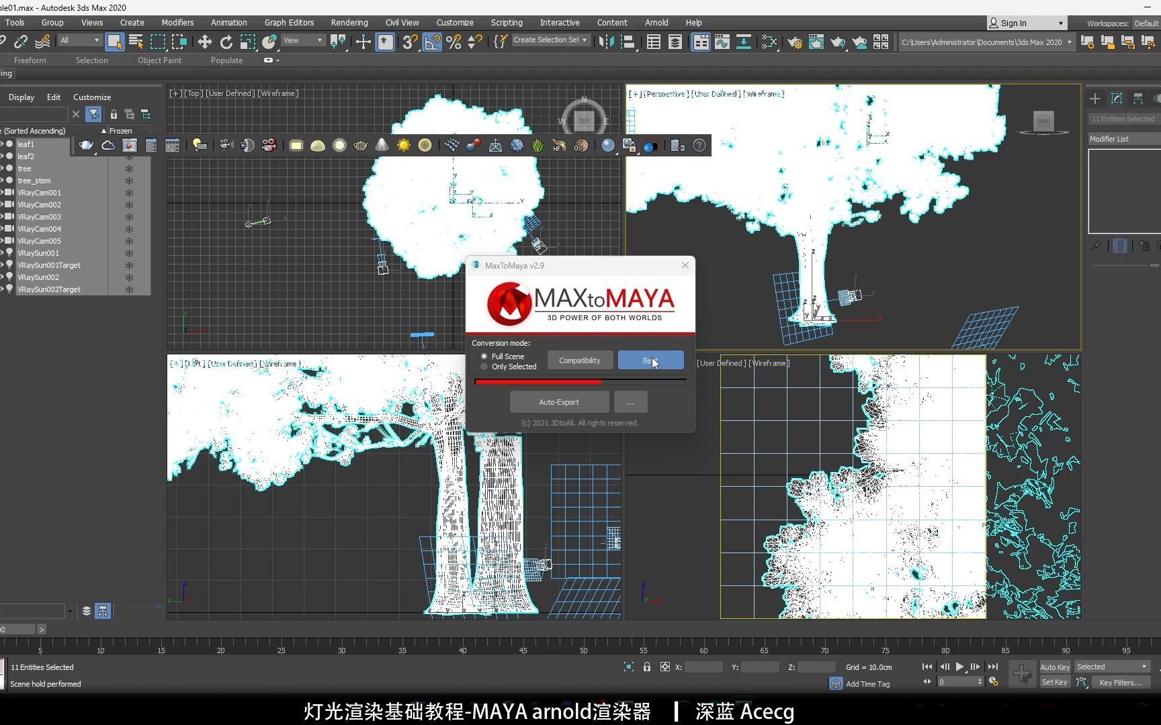Click Auto-Export button
Screen dimensions: 1161x725
[x=559, y=402]
